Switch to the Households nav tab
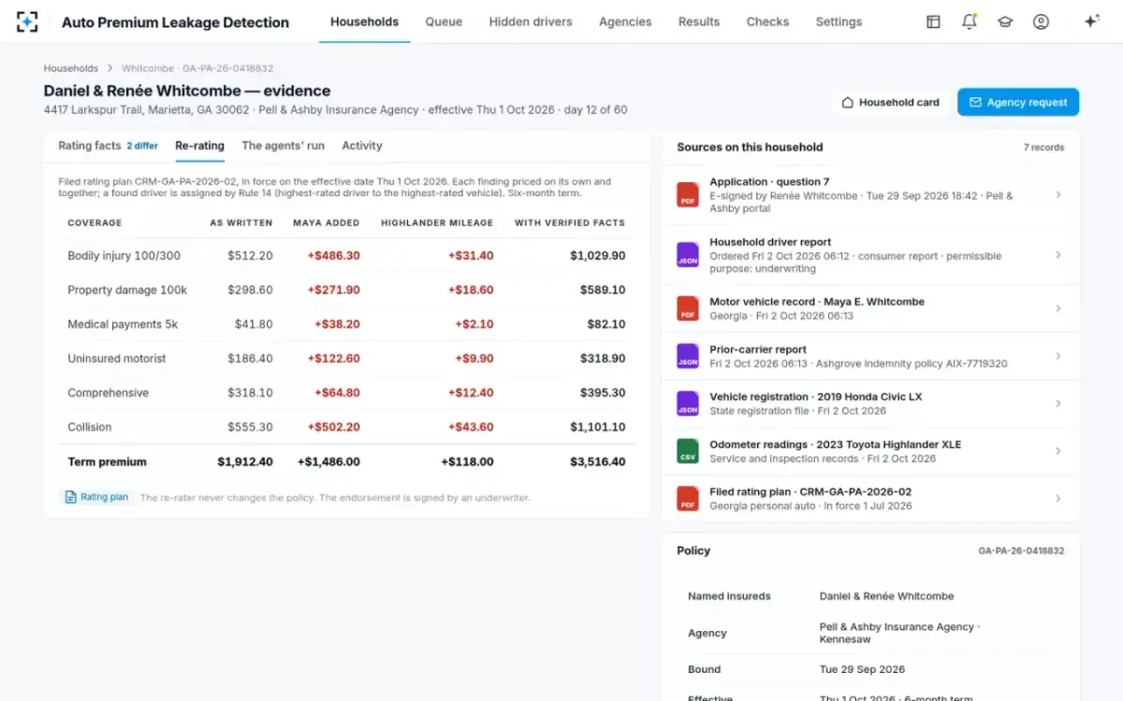The height and width of the screenshot is (701, 1123). (364, 21)
